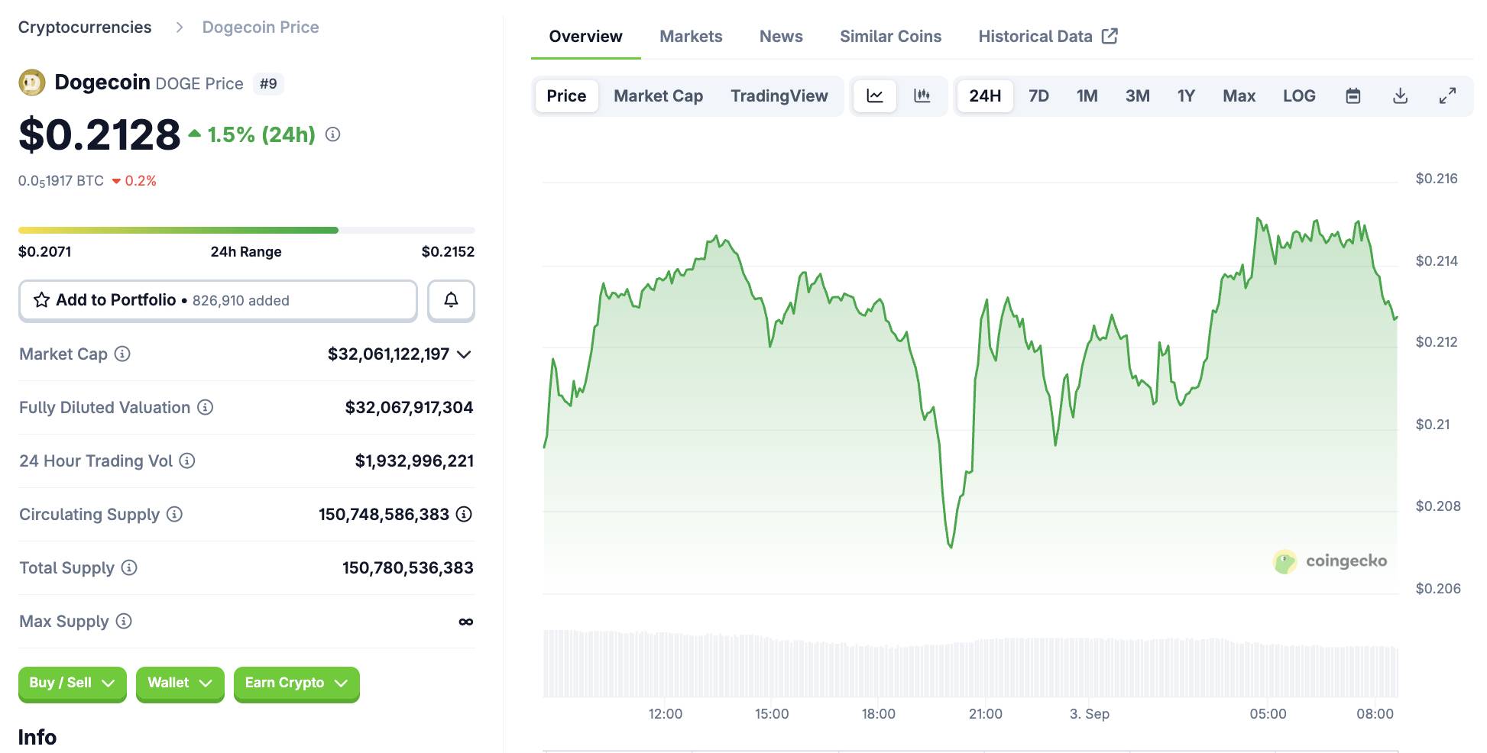Open the Overview tab
This screenshot has width=1487, height=753.
[x=585, y=36]
